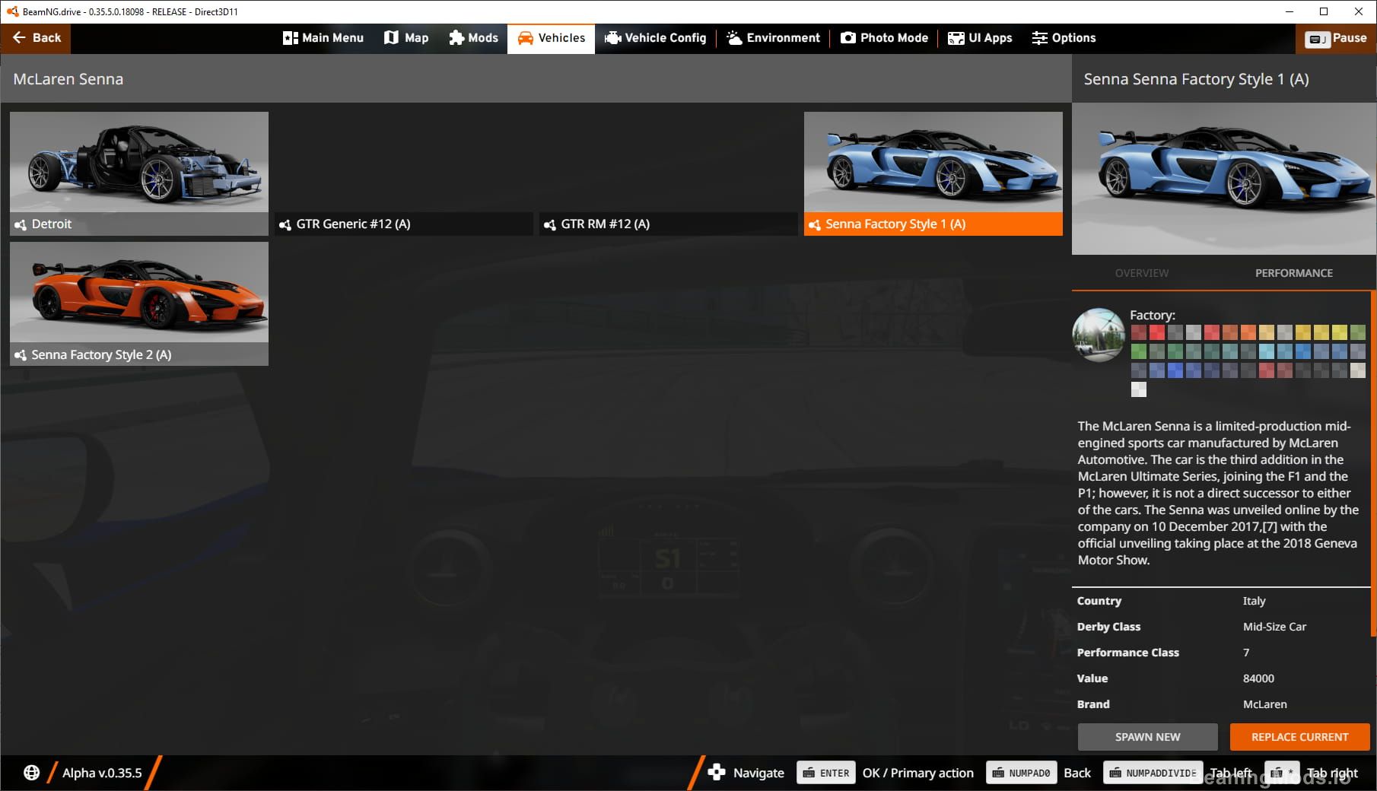Viewport: 1377px width, 791px height.
Task: Click the Navigate d-pad icon
Action: [717, 773]
